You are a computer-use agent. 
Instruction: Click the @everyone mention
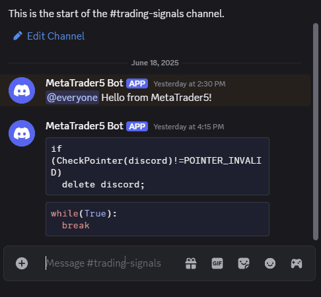click(x=72, y=98)
